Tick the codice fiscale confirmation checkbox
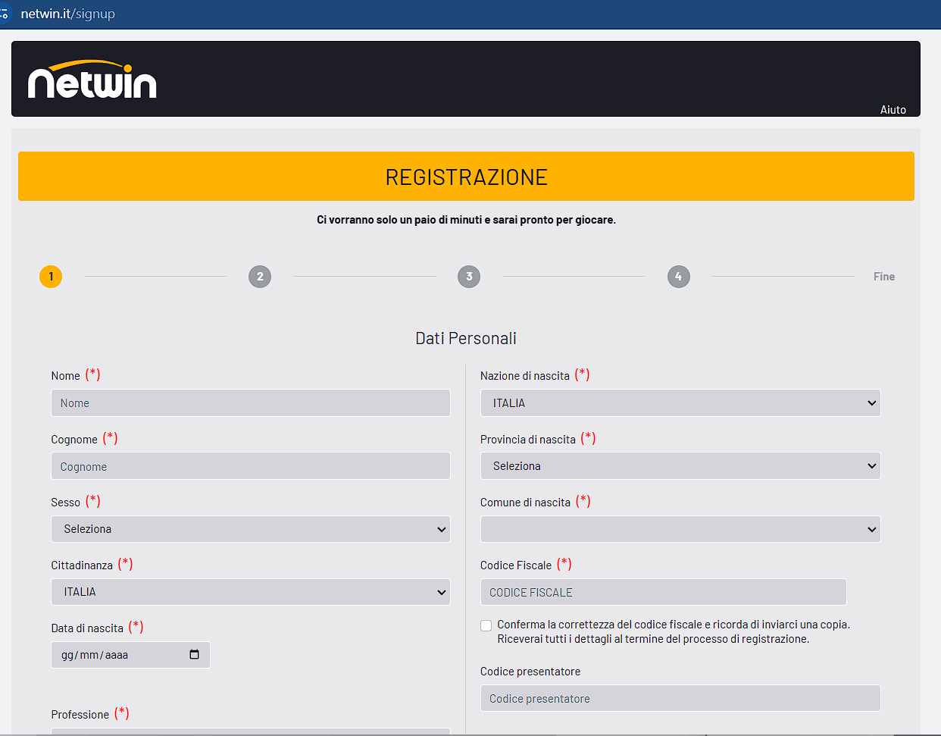The height and width of the screenshot is (736, 941). [486, 625]
